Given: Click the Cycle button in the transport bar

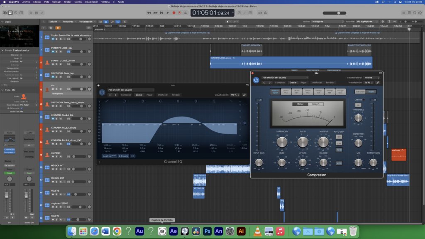Looking at the screenshot, I should tap(185, 13).
